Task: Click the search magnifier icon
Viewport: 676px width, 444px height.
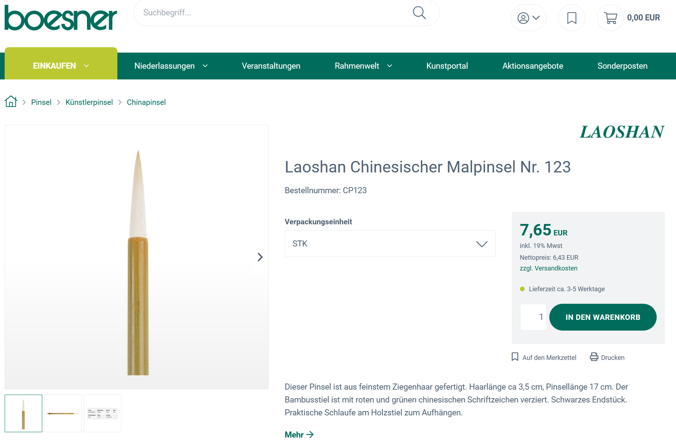Action: (x=419, y=13)
